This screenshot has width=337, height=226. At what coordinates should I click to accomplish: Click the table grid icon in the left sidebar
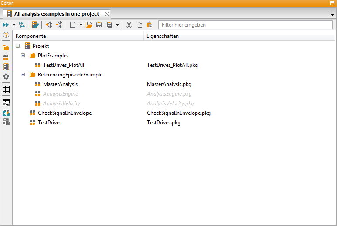(x=6, y=90)
